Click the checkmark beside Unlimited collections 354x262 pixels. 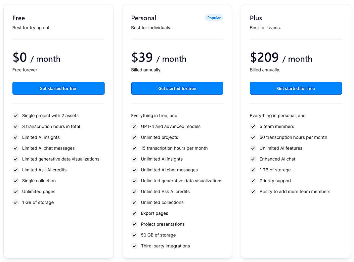[x=135, y=202]
